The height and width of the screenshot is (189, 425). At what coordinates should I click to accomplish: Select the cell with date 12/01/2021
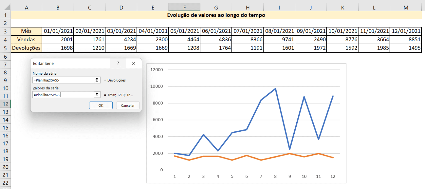(x=406, y=31)
